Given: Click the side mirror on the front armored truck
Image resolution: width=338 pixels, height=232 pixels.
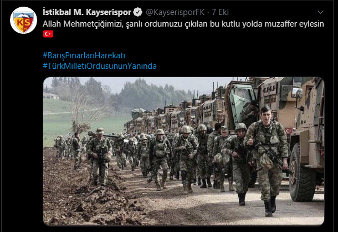Looking at the screenshot, I should click(297, 93).
